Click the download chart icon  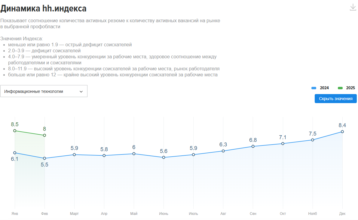tap(353, 7)
